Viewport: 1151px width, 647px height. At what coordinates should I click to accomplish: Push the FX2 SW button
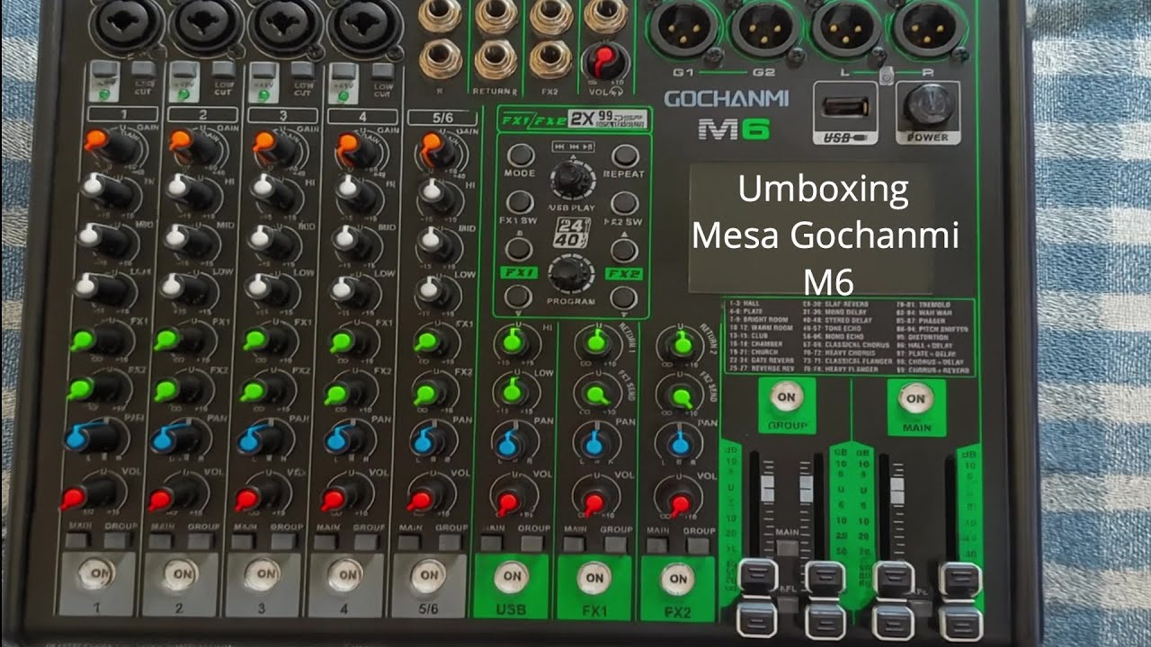tap(624, 203)
